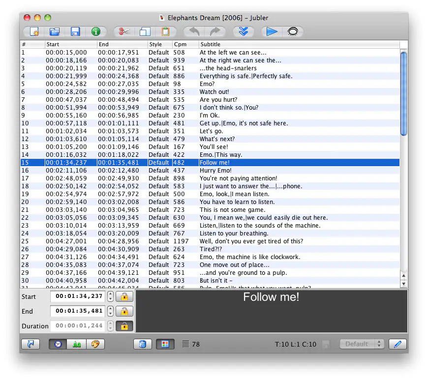Create a new subtitle file
Viewport: 428px width, 380px height.
click(34, 31)
